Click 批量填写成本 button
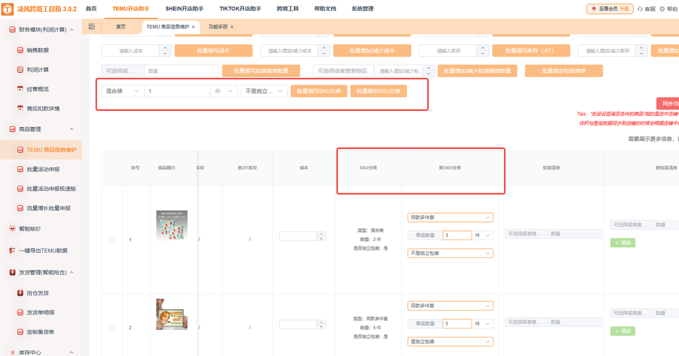 pyautogui.click(x=214, y=50)
